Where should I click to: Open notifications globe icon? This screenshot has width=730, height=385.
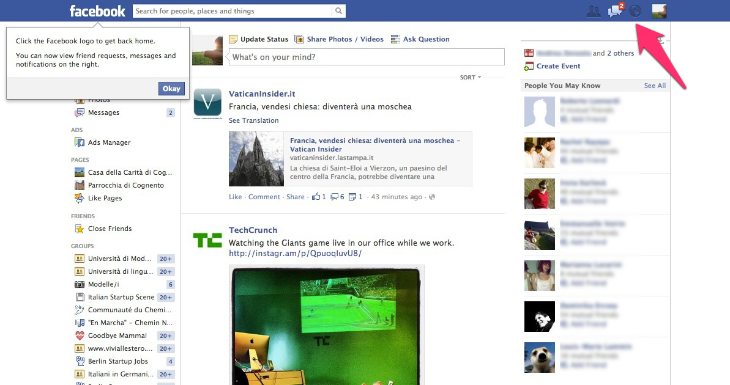click(635, 11)
